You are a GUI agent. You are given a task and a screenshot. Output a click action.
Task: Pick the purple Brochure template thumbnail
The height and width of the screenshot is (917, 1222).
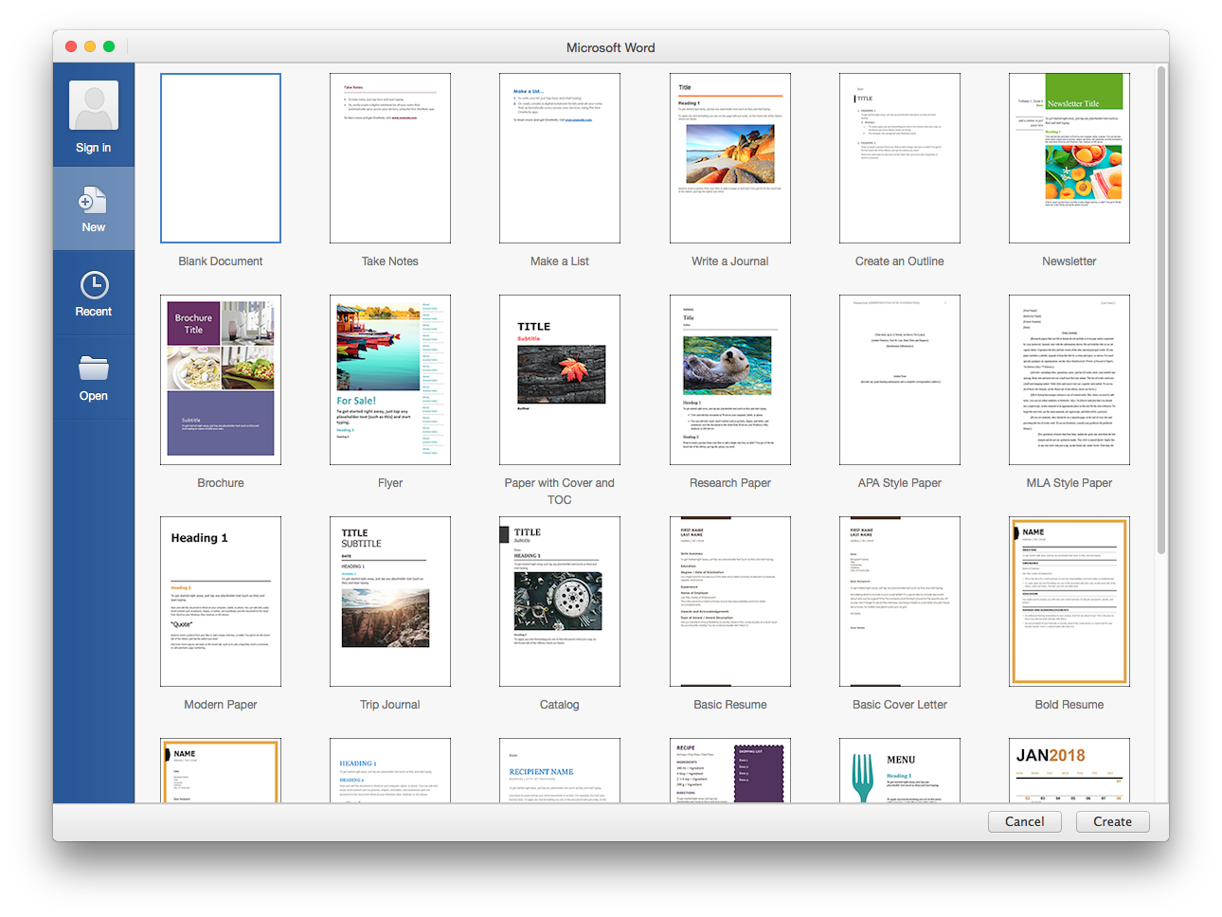click(221, 380)
